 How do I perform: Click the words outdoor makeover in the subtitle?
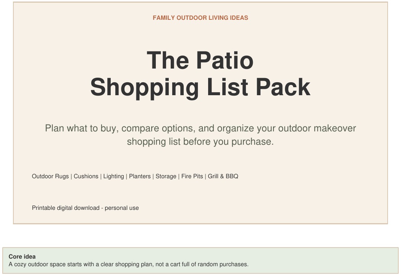click(x=317, y=128)
